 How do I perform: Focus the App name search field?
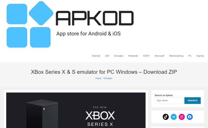(x=170, y=100)
